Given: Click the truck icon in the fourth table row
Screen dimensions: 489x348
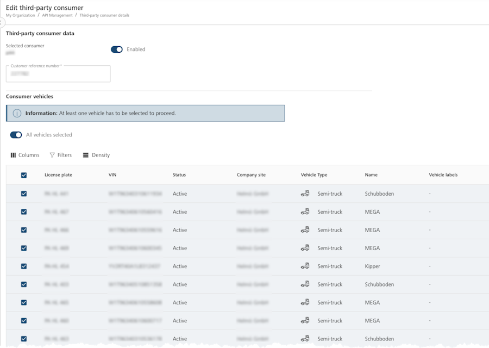Looking at the screenshot, I should coord(305,248).
